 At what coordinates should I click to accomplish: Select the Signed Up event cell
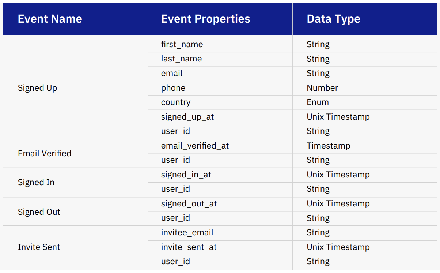pyautogui.click(x=38, y=88)
